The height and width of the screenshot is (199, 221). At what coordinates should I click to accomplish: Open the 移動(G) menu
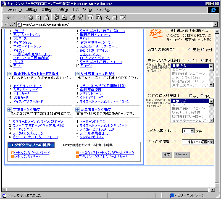coord(62,10)
